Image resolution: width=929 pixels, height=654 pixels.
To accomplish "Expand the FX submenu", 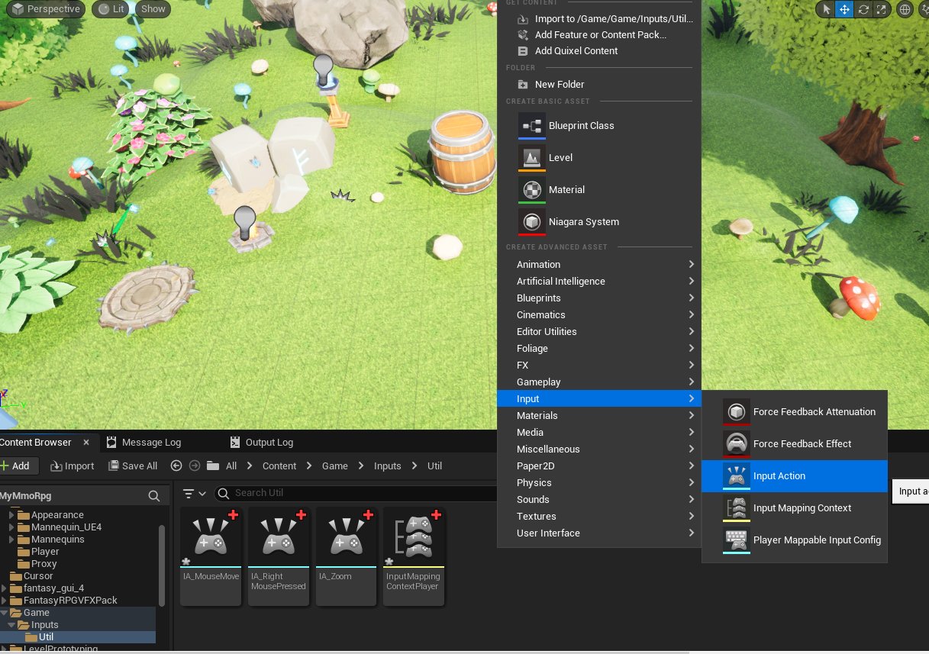I will tap(599, 365).
